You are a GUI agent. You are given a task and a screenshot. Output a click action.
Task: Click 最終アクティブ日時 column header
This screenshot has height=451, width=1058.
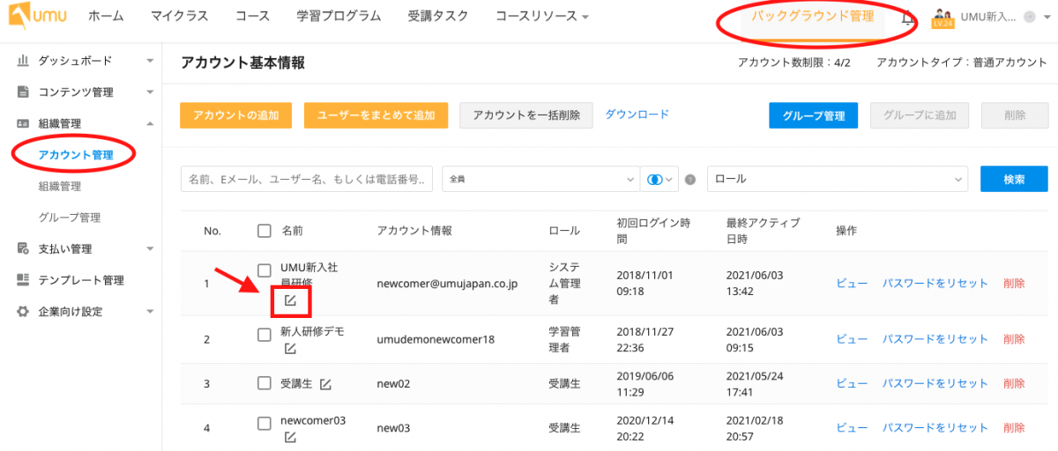[x=763, y=230]
